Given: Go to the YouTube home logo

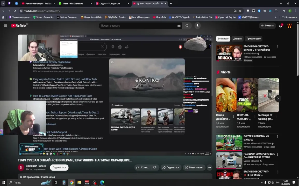Looking at the screenshot, I should point(18,26).
